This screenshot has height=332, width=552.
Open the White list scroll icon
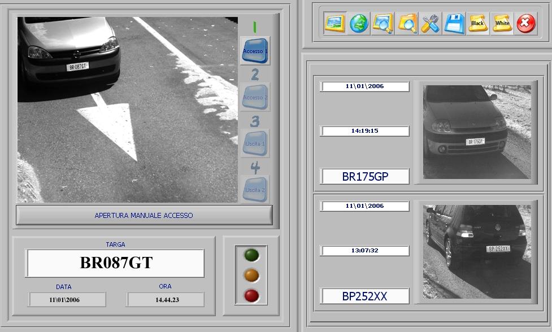[502, 24]
